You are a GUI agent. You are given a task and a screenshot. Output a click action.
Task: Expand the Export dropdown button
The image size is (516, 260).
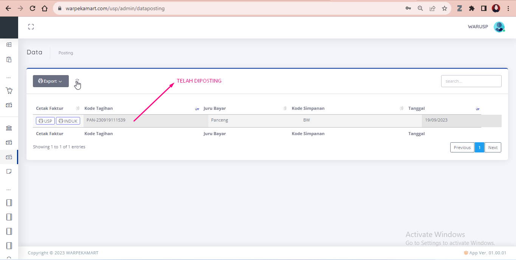pyautogui.click(x=51, y=81)
